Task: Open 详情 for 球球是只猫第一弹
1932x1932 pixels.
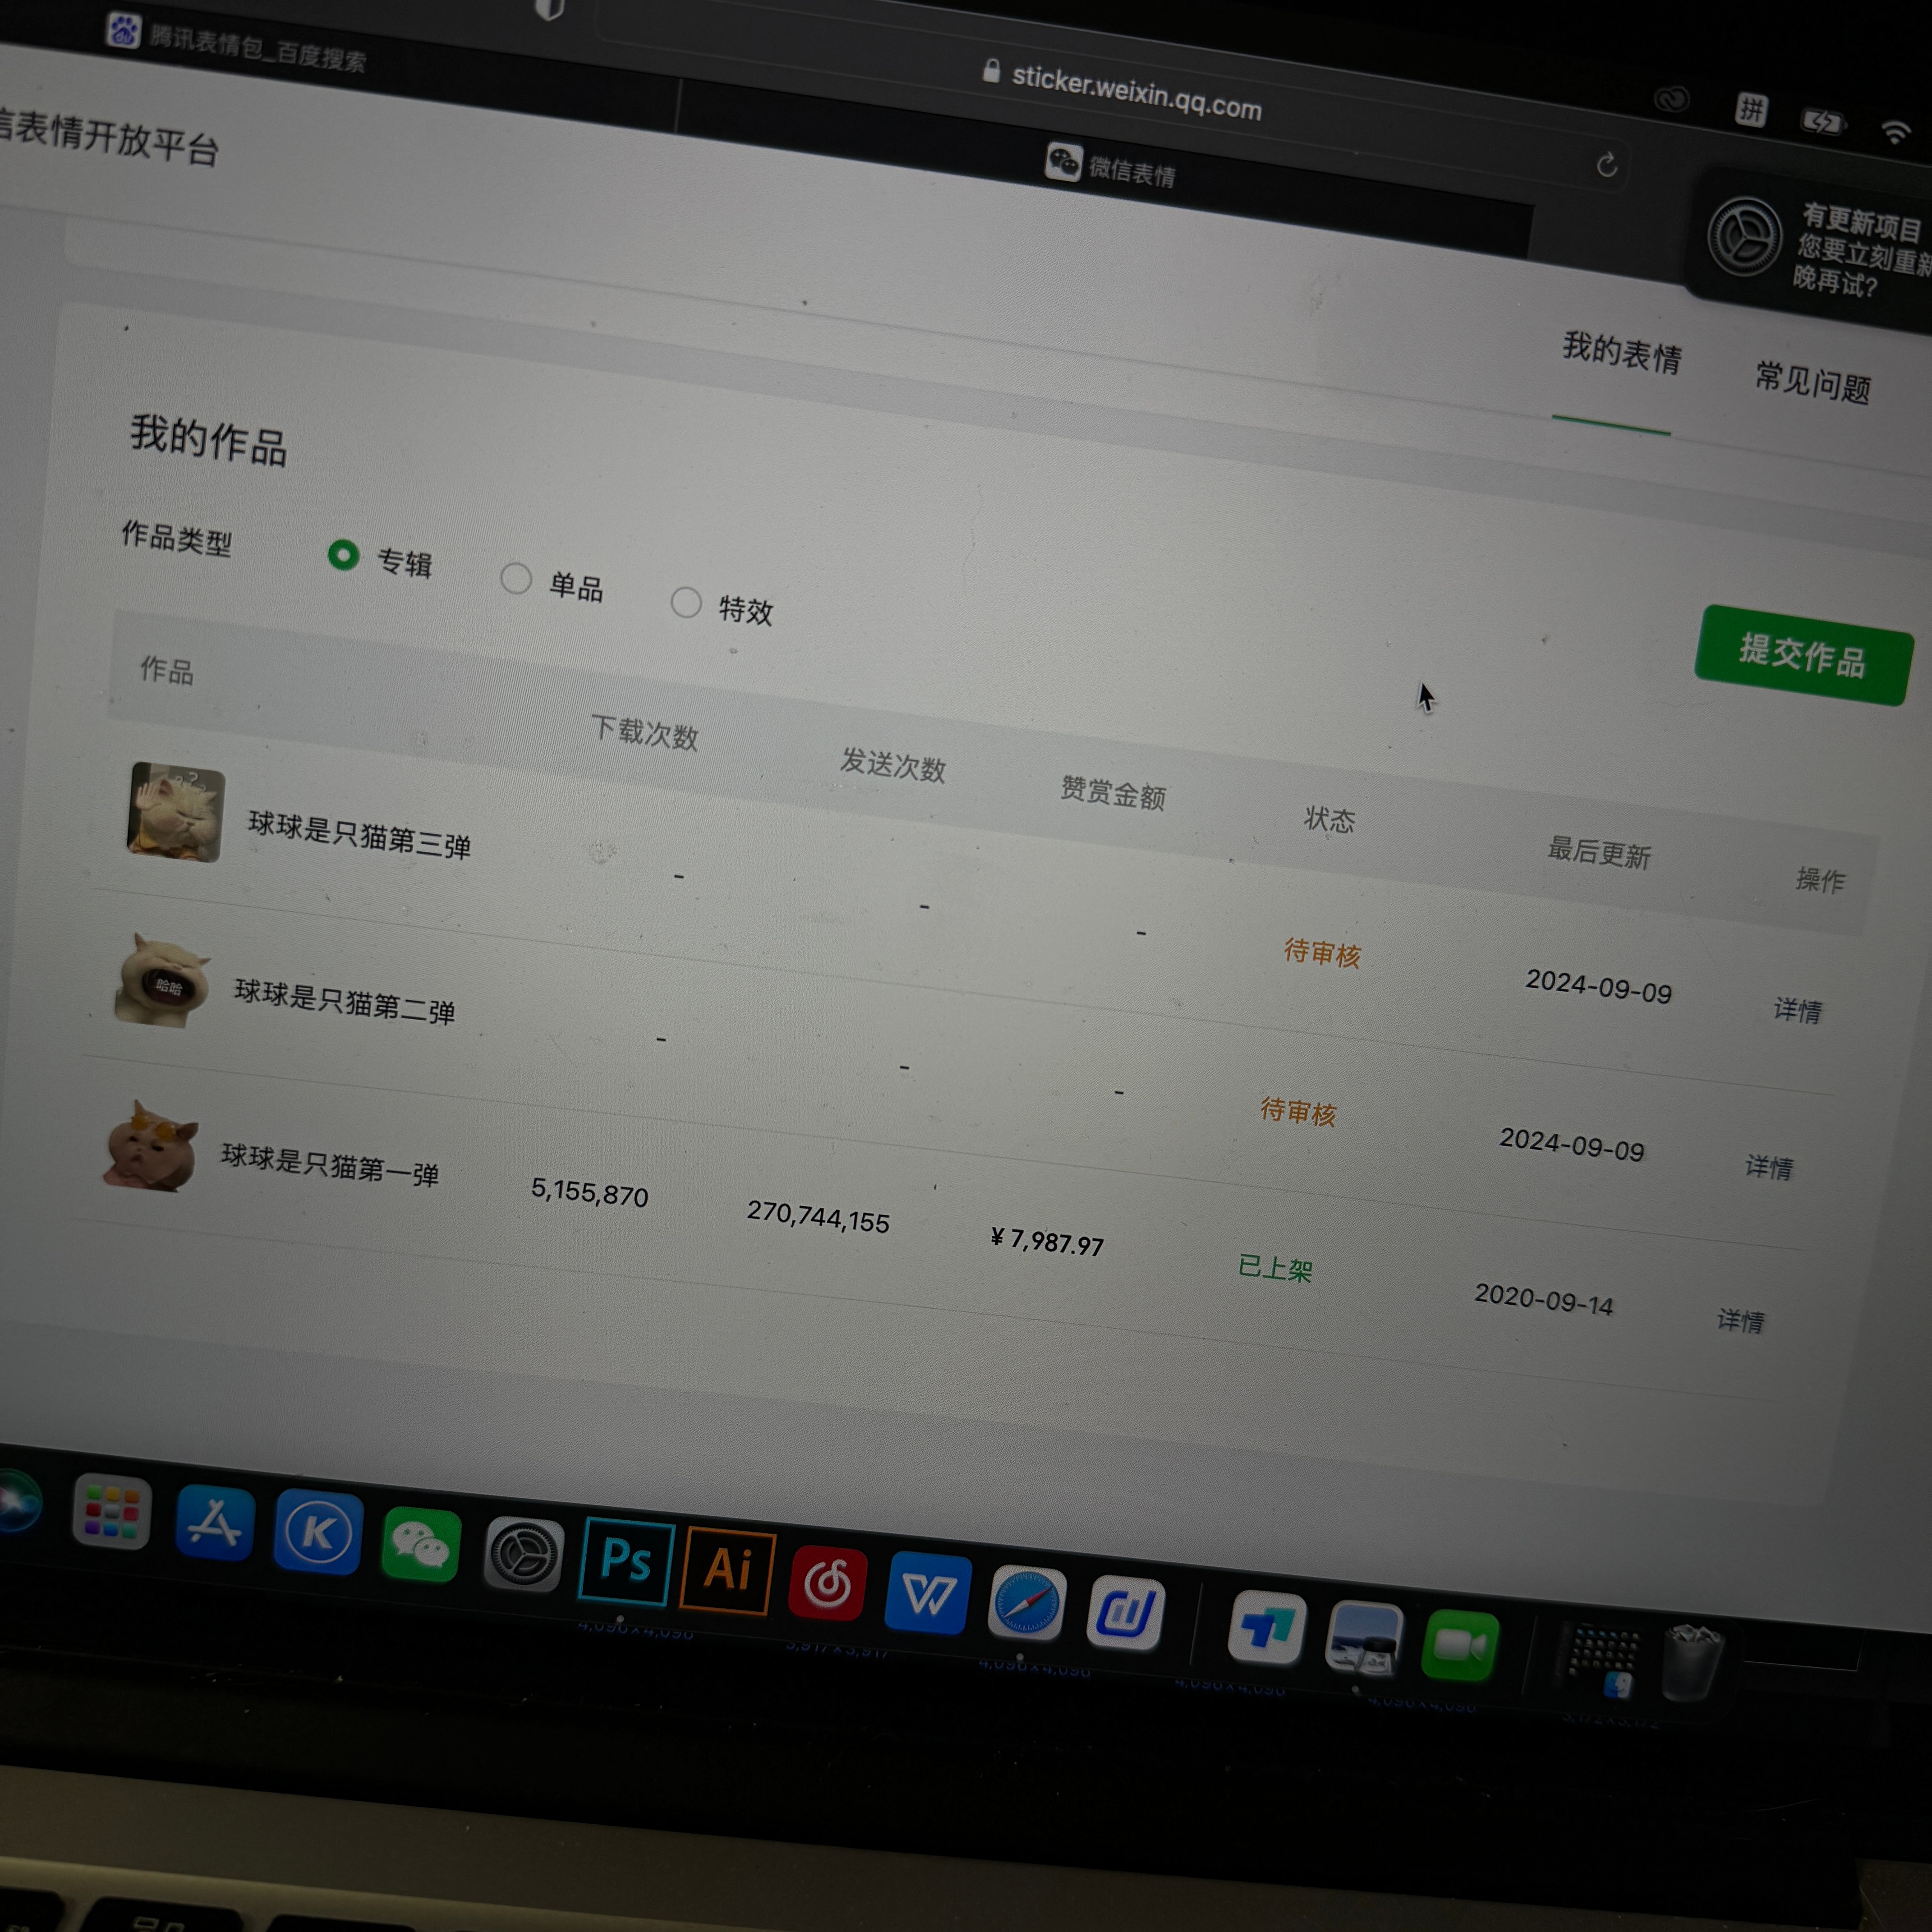Action: 1740,1321
